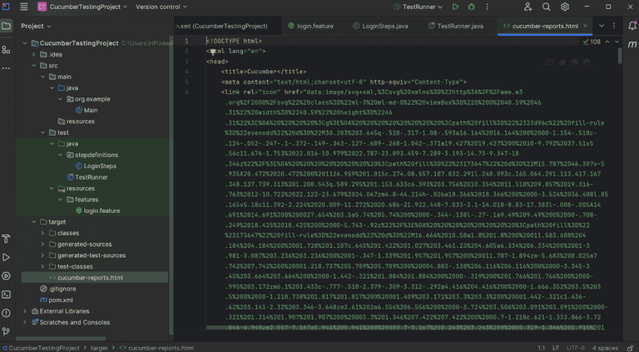Viewport: 639px width, 352px height.
Task: Expand Scratches and Consoles node arrow
Action: click(25, 322)
